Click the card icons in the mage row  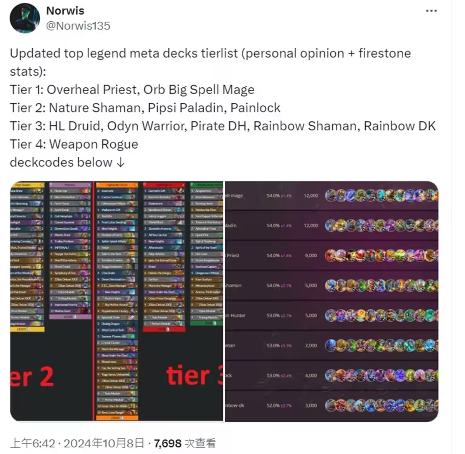pos(382,196)
